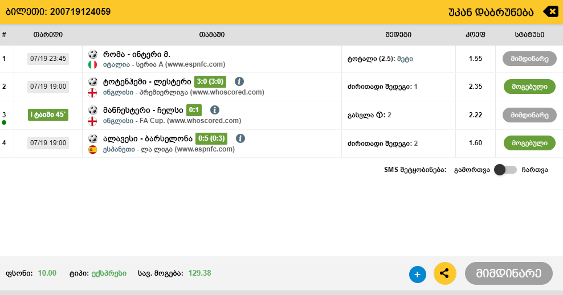Click the football icon for ალავესი - ბარსელონა
Viewport: 563px width, 295px height.
(93, 138)
